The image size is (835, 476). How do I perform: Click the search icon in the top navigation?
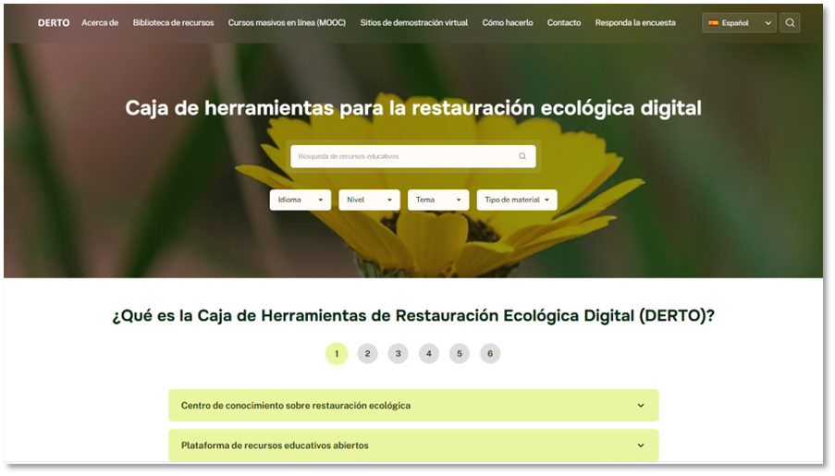[x=790, y=23]
